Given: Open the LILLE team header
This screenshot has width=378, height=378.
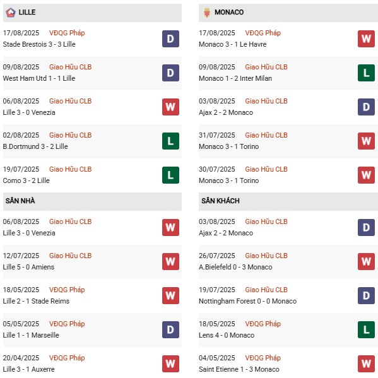Looking at the screenshot, I should pos(92,13).
